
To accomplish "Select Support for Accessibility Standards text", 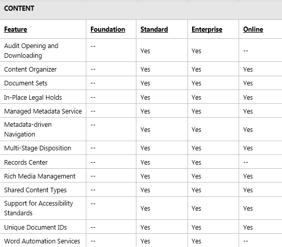I will coord(38,208).
